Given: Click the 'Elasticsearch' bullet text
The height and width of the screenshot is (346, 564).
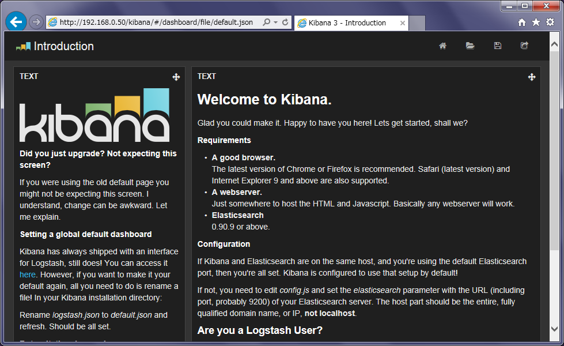Looking at the screenshot, I should point(238,215).
